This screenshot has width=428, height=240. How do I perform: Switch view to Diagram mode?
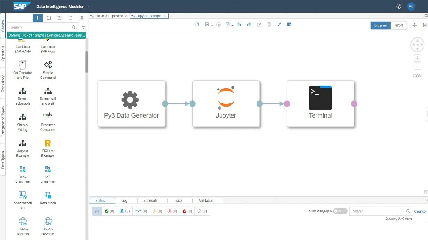click(x=380, y=26)
